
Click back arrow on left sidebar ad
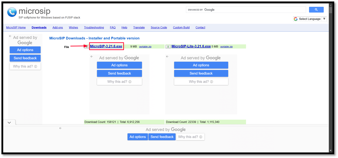(10, 36)
